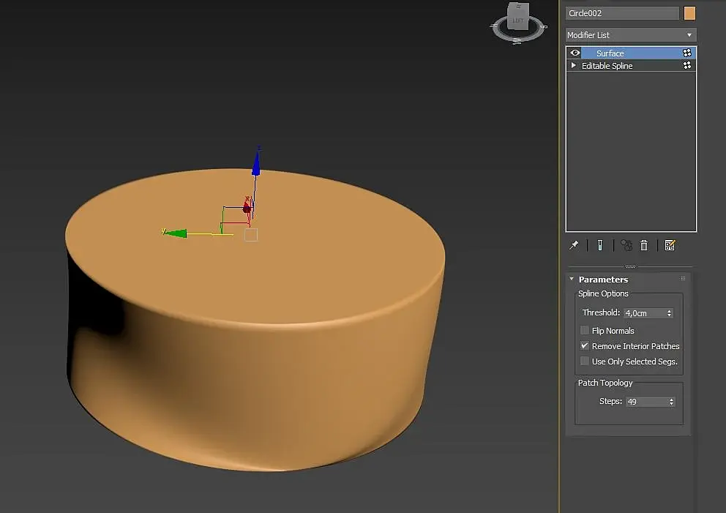
Task: Click the Circle002 object name field
Action: (622, 13)
